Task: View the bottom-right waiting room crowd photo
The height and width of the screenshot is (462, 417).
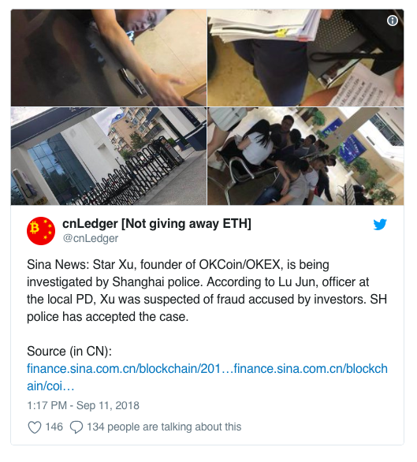Action: point(306,156)
